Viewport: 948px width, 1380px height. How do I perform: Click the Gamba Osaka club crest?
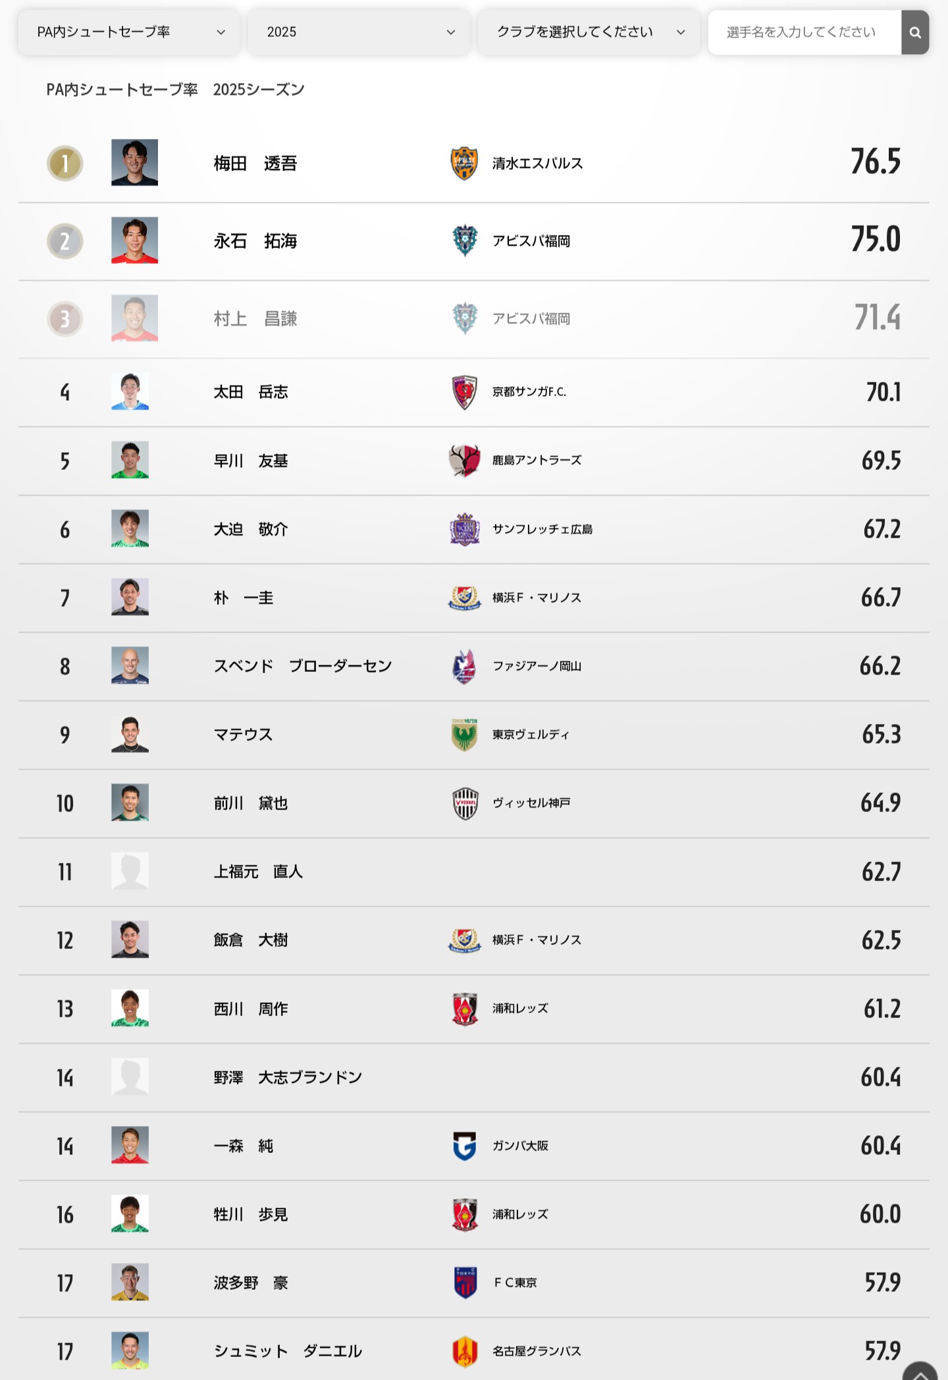click(x=464, y=1146)
